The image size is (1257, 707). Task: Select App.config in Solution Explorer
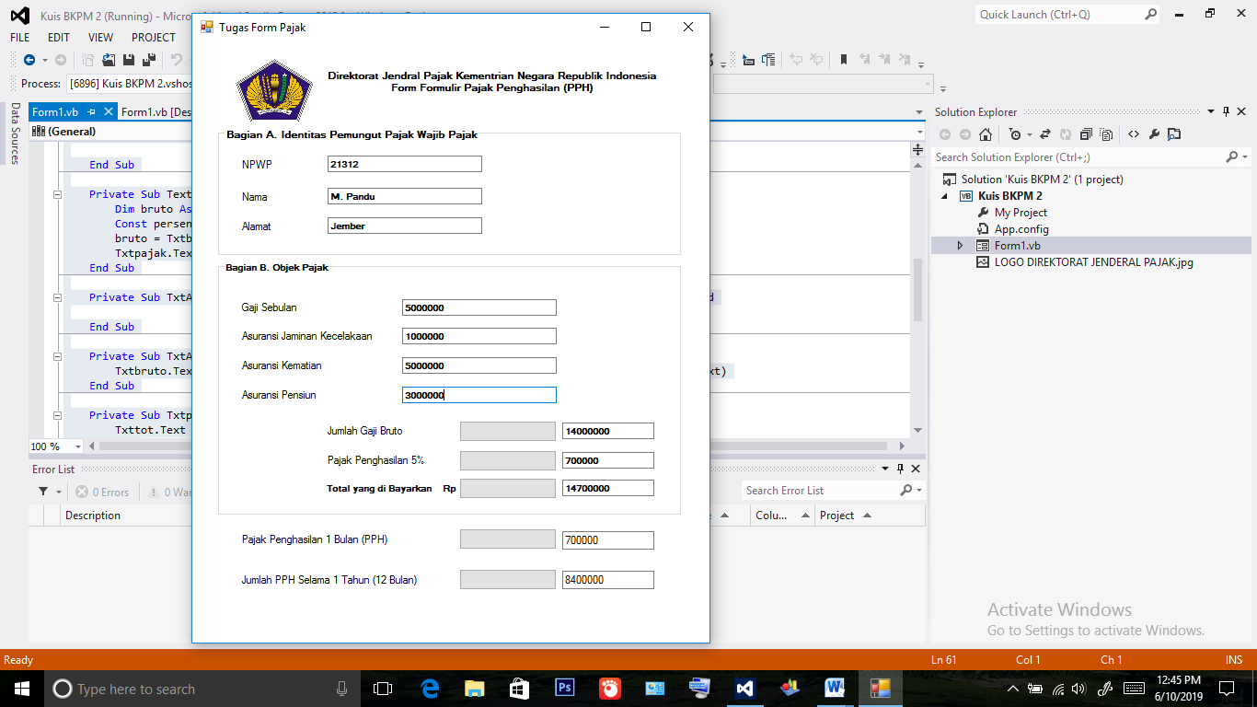[1021, 229]
